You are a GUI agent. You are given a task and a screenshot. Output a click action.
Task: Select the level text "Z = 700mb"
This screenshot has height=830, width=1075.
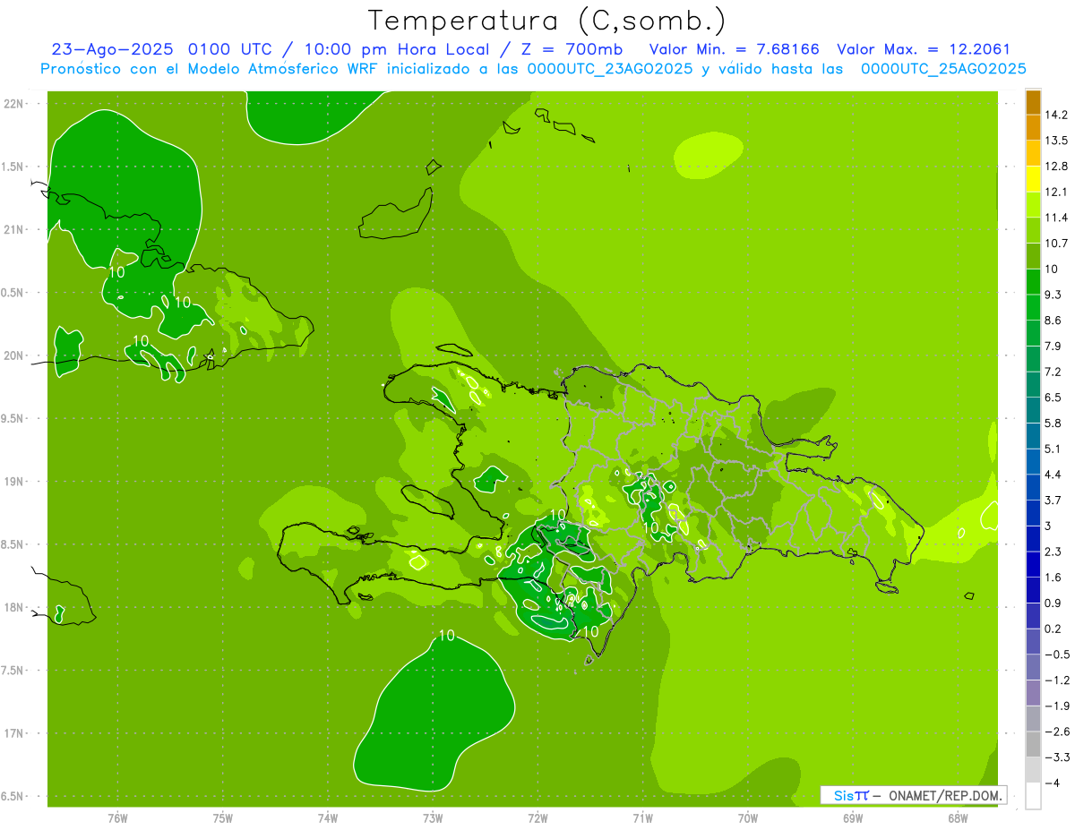572,49
